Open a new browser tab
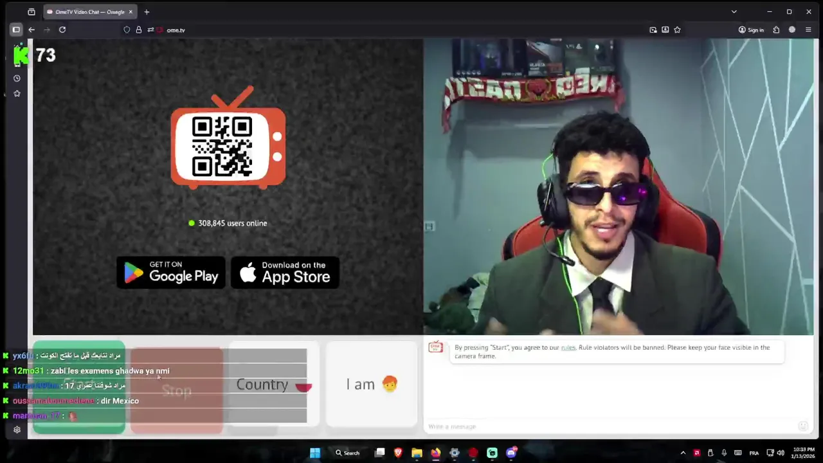This screenshot has height=463, width=823. pyautogui.click(x=147, y=12)
